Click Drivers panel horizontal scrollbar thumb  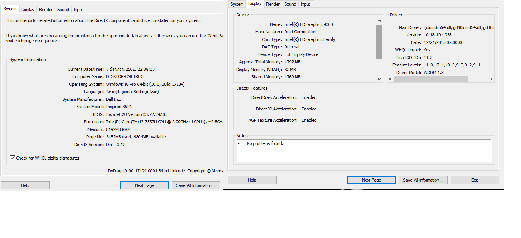coord(431,79)
